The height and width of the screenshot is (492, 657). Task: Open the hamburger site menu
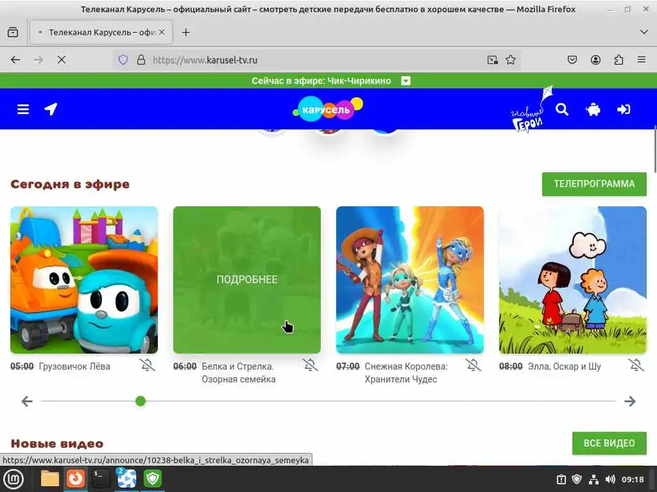click(23, 110)
